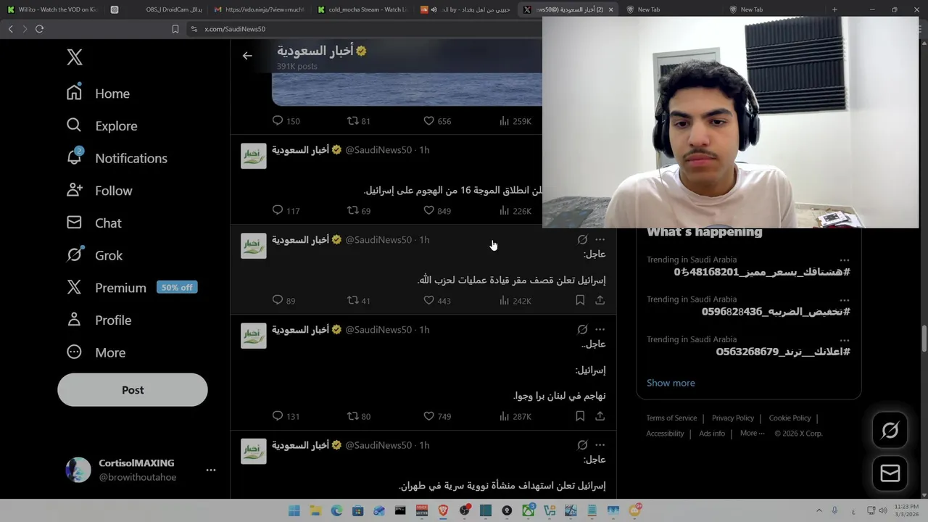Viewport: 928px width, 522px height.
Task: Open options for trend hashtag ending 0563268679
Action: (x=845, y=340)
